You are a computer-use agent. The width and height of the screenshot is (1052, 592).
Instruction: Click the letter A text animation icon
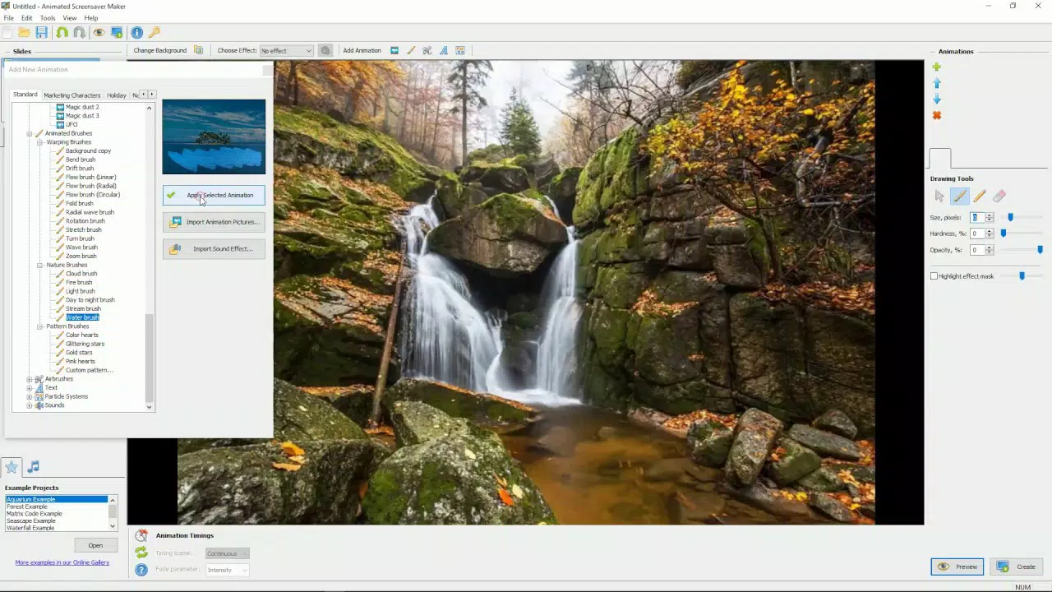444,50
